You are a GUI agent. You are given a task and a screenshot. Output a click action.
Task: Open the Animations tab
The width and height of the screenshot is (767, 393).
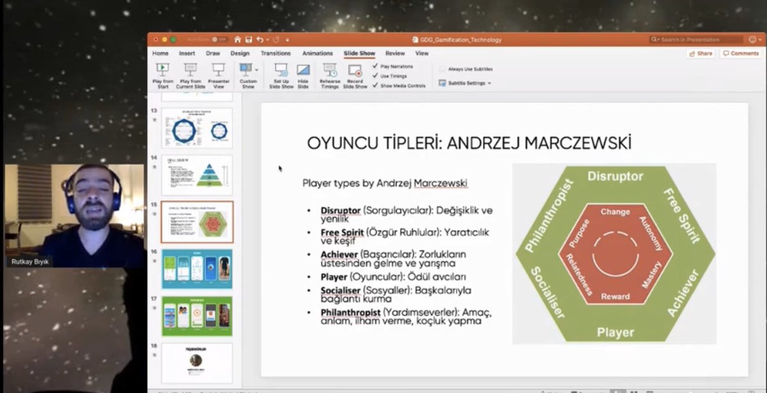point(318,53)
